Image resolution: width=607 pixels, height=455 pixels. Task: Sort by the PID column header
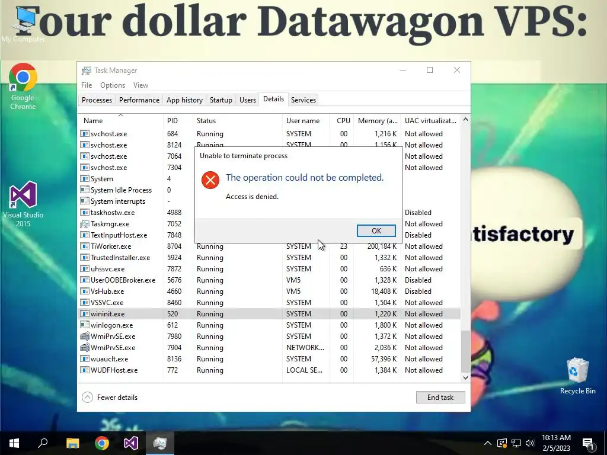(178, 121)
